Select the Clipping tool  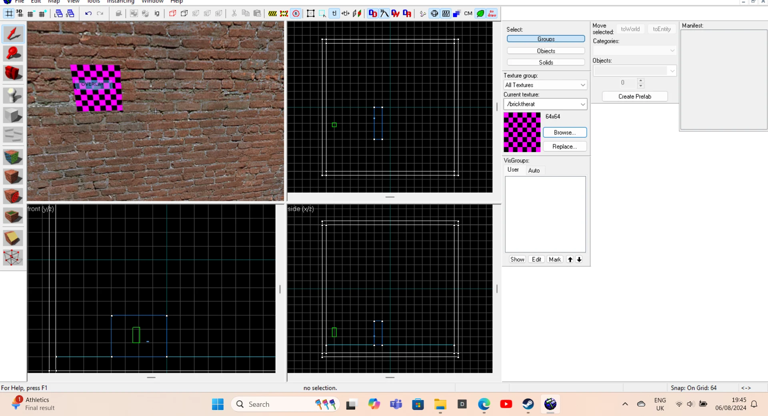coord(13,238)
